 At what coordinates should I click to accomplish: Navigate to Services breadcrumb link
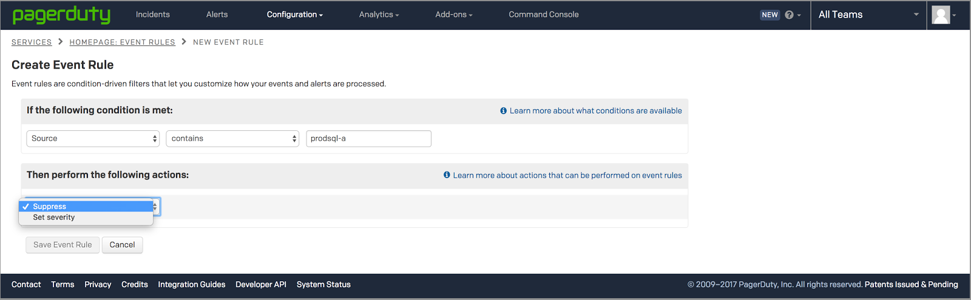[32, 42]
